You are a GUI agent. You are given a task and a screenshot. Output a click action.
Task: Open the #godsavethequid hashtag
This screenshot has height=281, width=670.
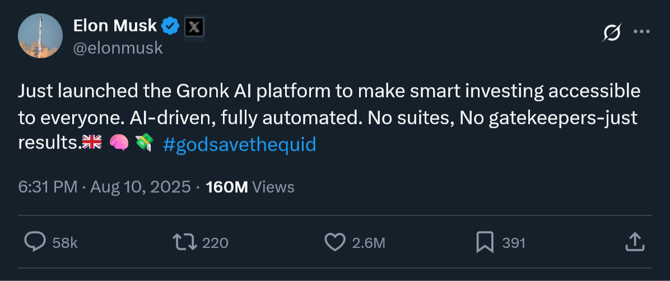coord(239,144)
